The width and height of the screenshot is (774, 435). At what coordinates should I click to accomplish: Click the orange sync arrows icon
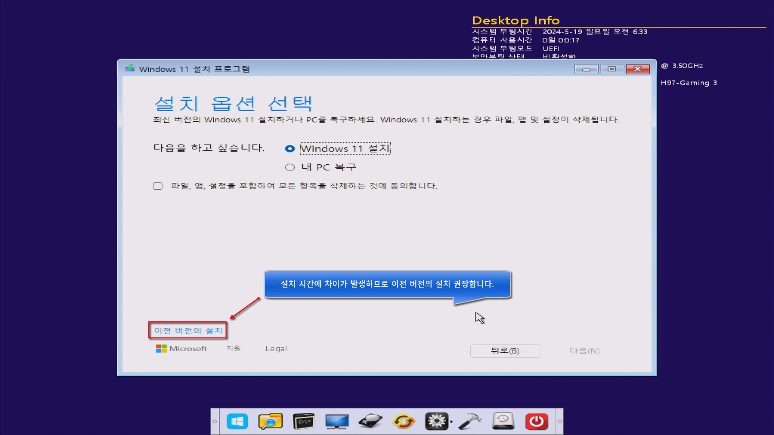[404, 421]
